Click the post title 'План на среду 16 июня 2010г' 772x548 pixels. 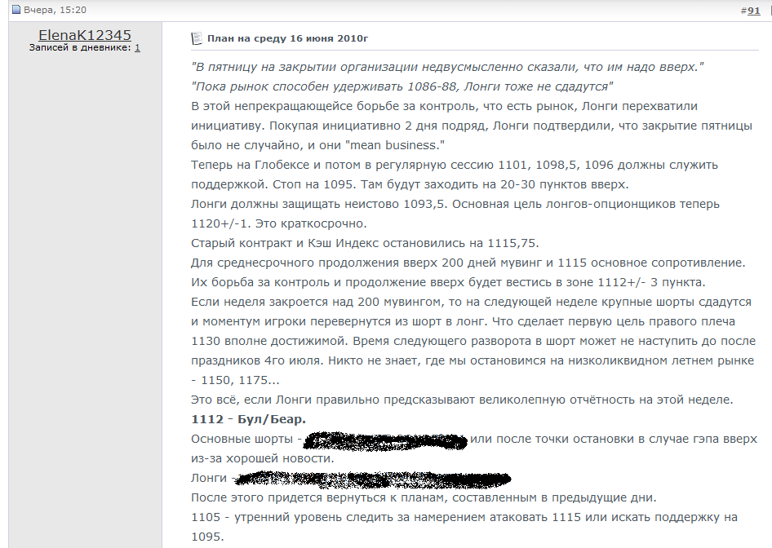(x=287, y=38)
